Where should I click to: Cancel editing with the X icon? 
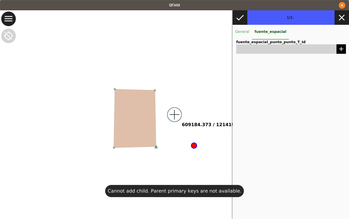[341, 18]
